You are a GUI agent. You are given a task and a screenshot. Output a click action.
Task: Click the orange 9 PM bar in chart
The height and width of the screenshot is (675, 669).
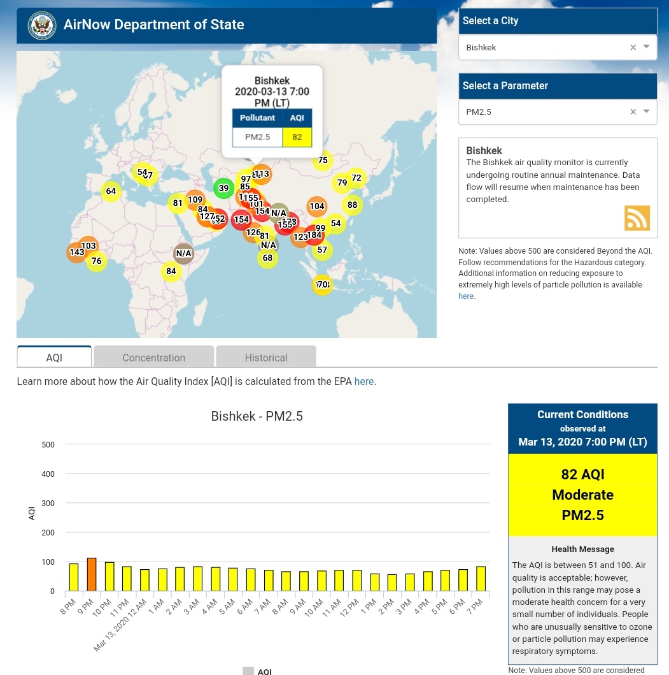(x=92, y=574)
